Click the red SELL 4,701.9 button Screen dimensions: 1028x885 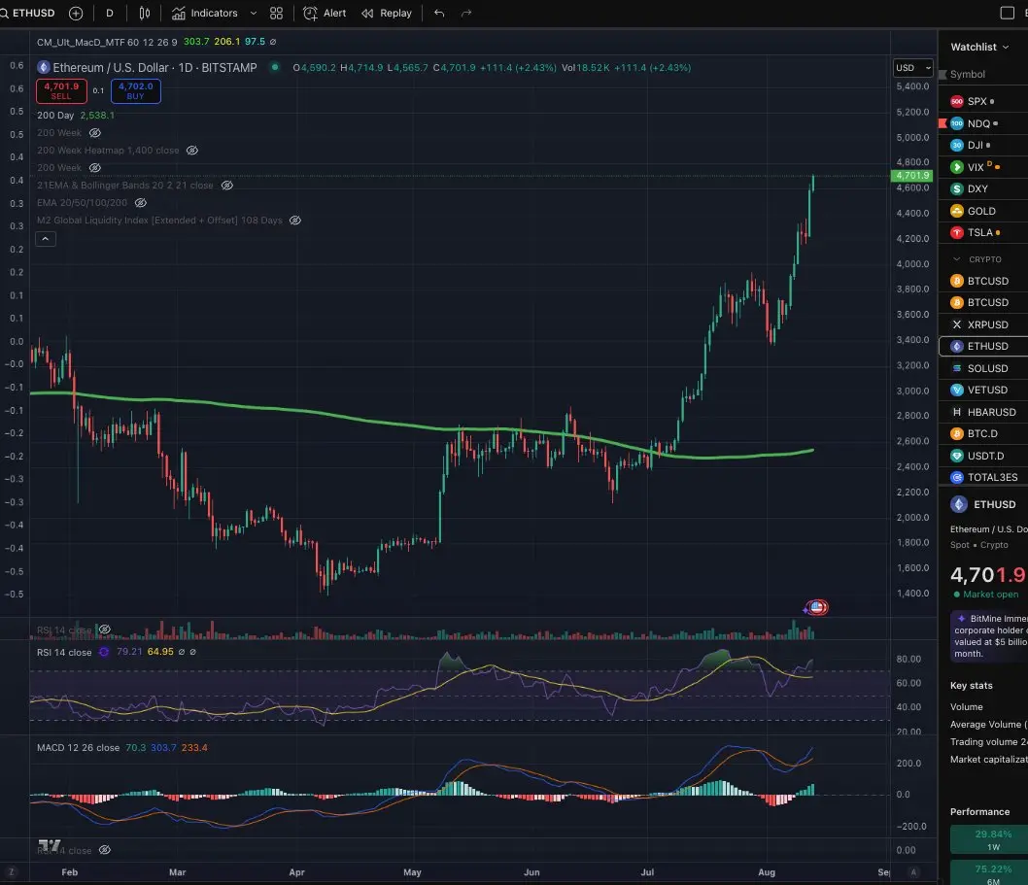tap(61, 91)
